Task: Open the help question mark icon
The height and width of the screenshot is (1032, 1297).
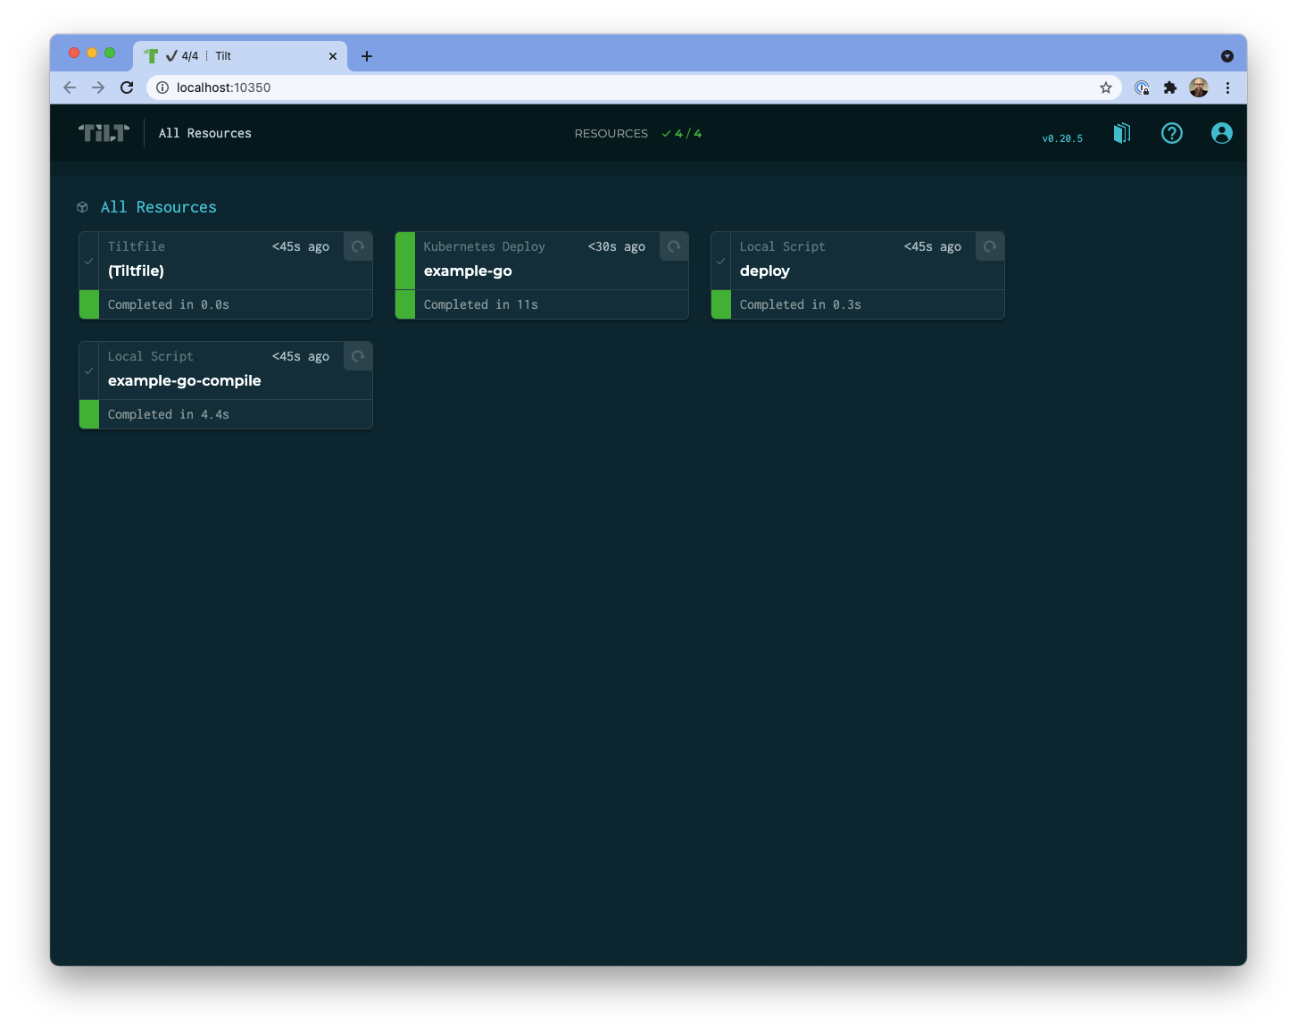Action: click(1171, 132)
